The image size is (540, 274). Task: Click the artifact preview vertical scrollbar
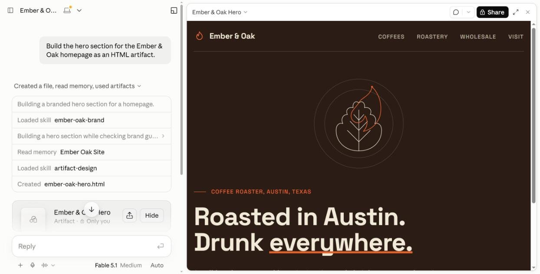[533, 115]
